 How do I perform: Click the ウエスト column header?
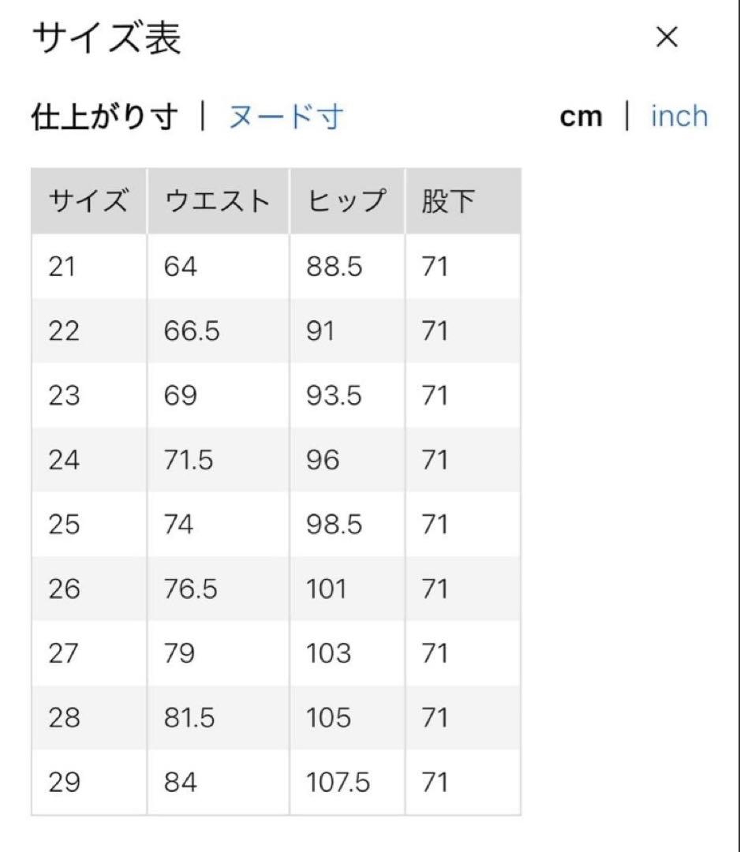pyautogui.click(x=217, y=202)
